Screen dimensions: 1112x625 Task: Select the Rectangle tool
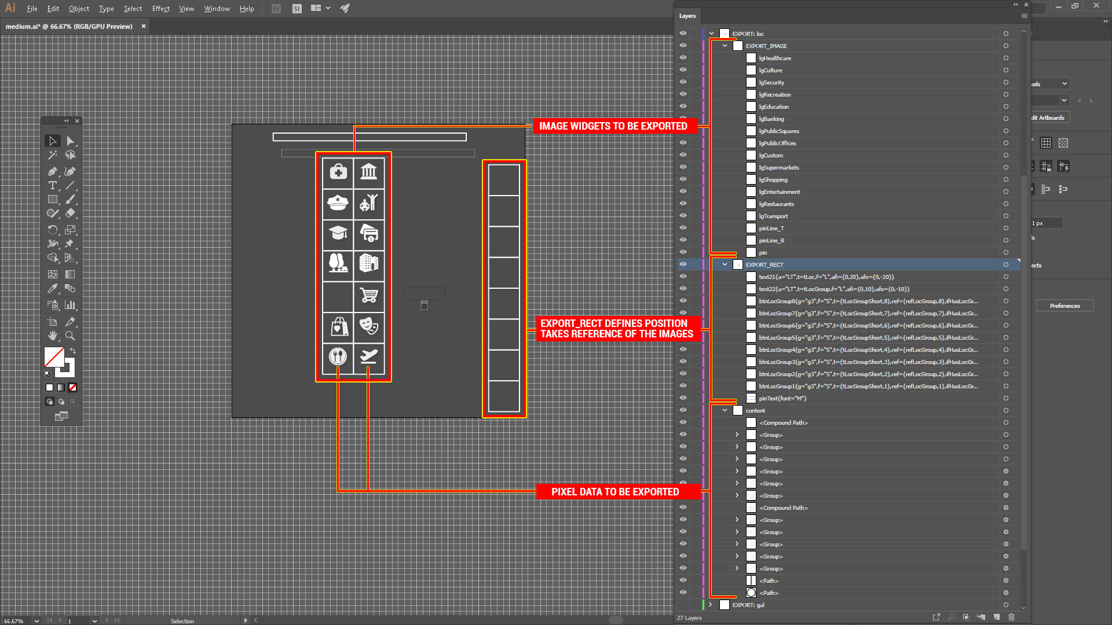pyautogui.click(x=53, y=200)
